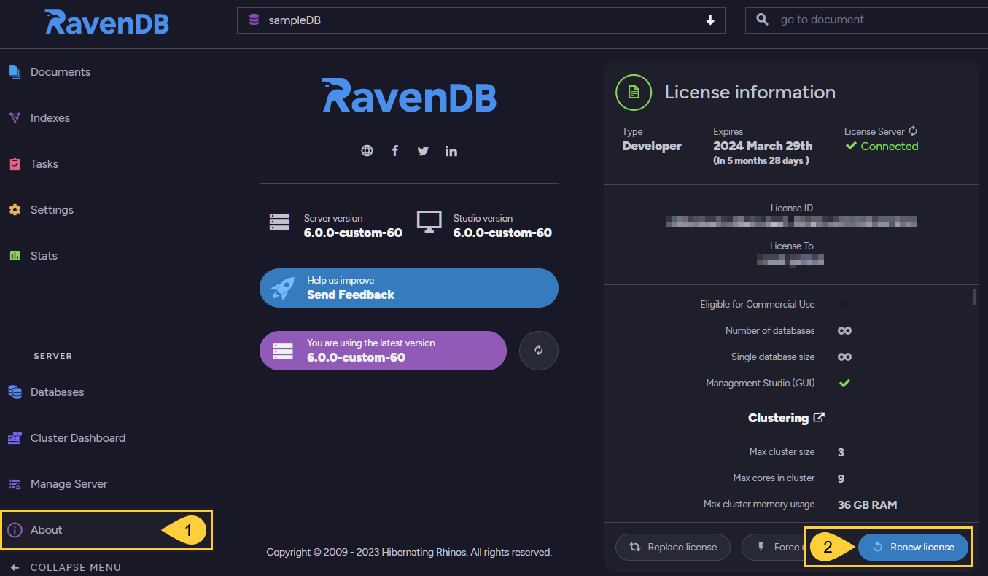Click the purple database icon in selector

[254, 20]
